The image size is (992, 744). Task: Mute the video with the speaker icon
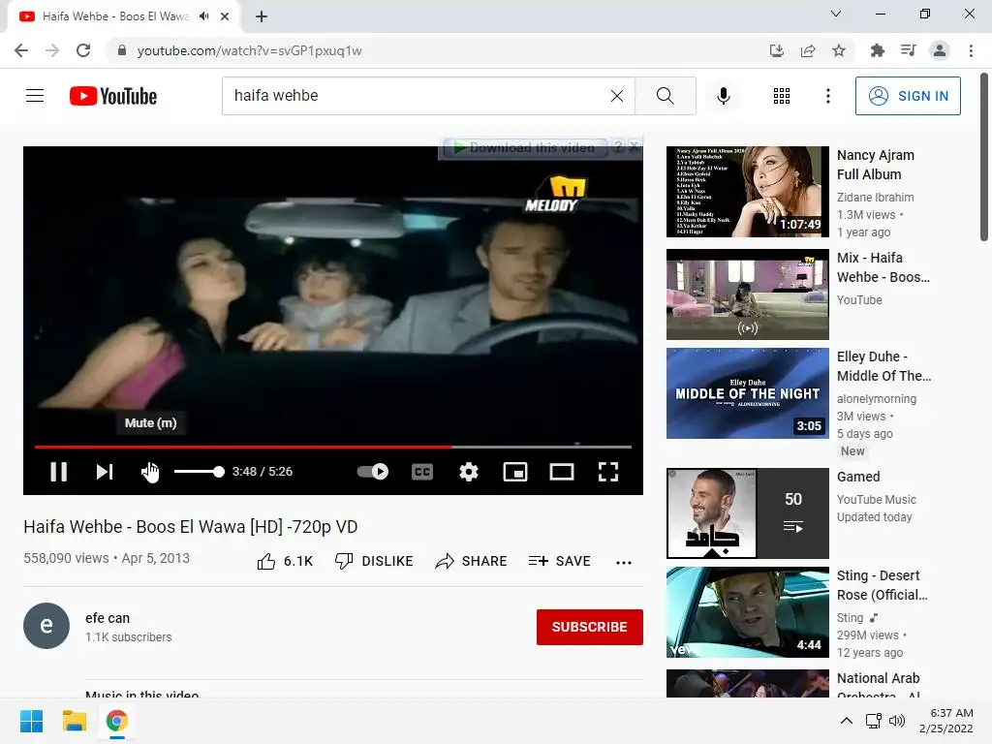pyautogui.click(x=149, y=472)
